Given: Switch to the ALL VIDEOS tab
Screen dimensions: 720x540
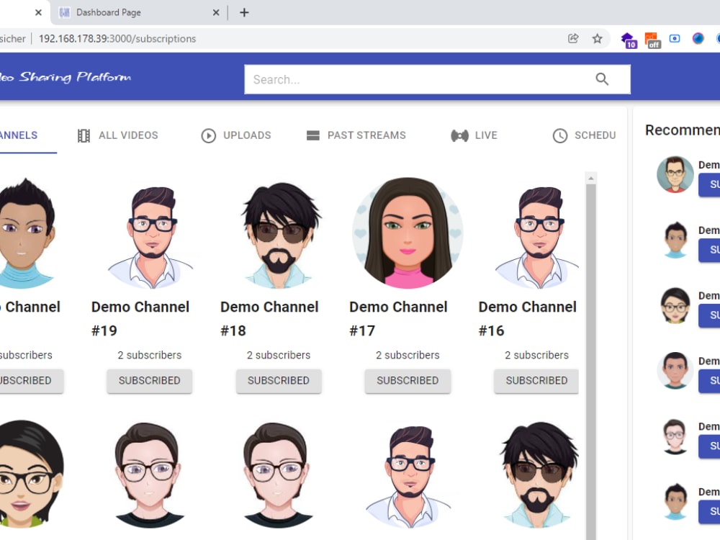Looking at the screenshot, I should (118, 135).
